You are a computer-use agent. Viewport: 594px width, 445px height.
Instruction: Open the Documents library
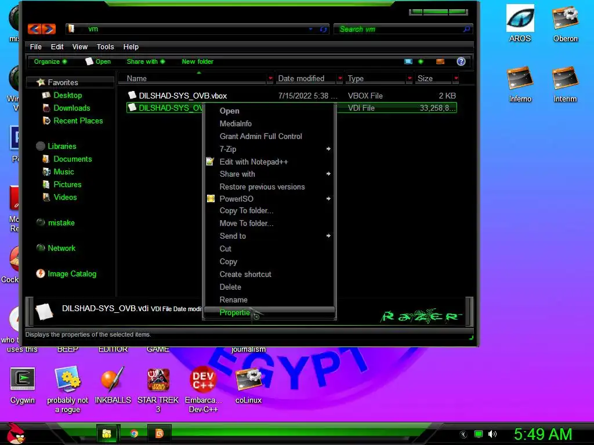pyautogui.click(x=73, y=159)
